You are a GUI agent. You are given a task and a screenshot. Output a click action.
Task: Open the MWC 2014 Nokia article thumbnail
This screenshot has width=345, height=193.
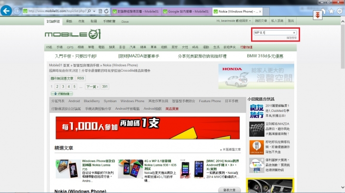click(x=192, y=169)
